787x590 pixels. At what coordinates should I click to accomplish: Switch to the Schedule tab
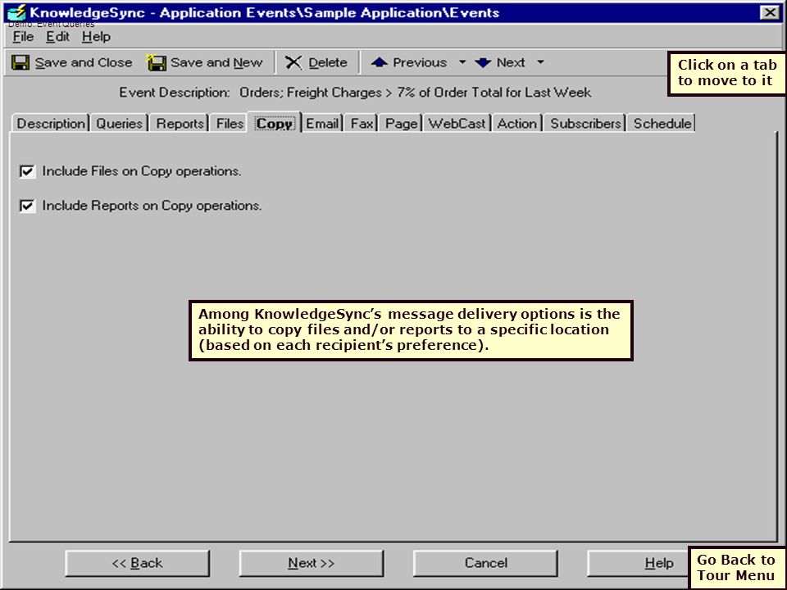tap(662, 124)
